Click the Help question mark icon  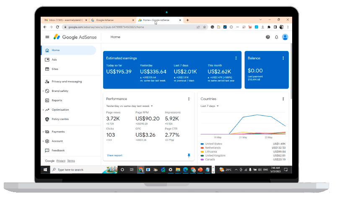click(268, 37)
